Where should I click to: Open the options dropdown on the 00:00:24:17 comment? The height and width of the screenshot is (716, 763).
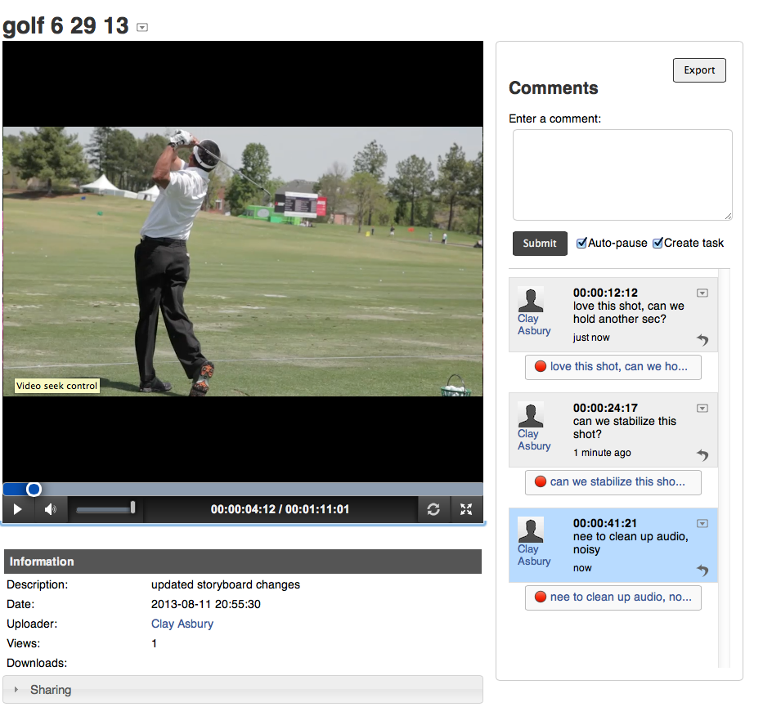tap(702, 408)
